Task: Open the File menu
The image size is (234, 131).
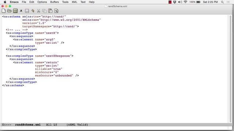Action: 24,2
